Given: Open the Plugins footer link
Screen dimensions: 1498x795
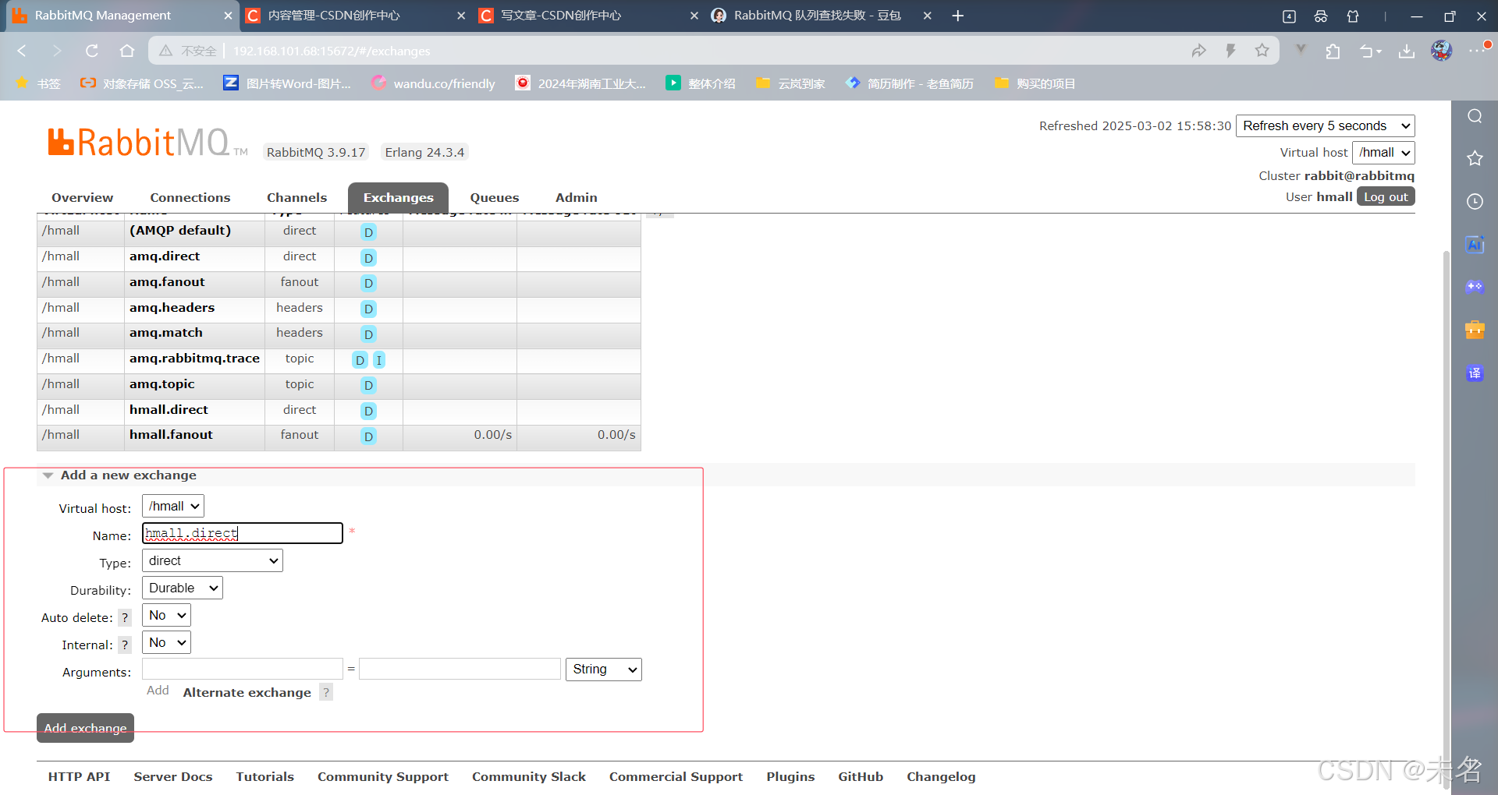Looking at the screenshot, I should pyautogui.click(x=790, y=776).
